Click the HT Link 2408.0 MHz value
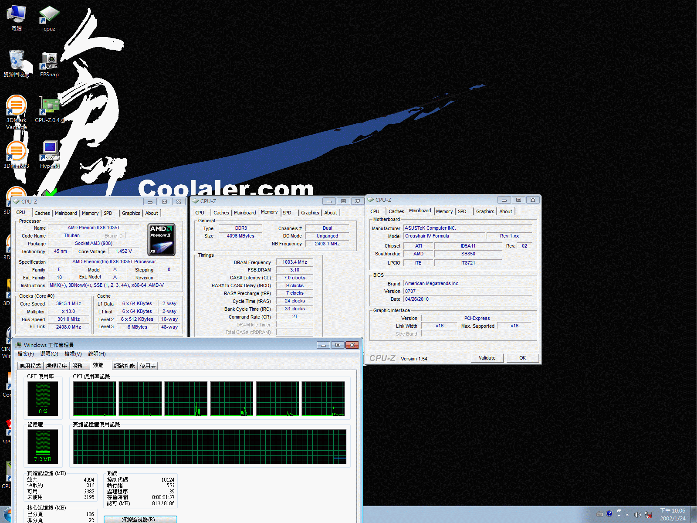This screenshot has width=697, height=523. [x=68, y=327]
